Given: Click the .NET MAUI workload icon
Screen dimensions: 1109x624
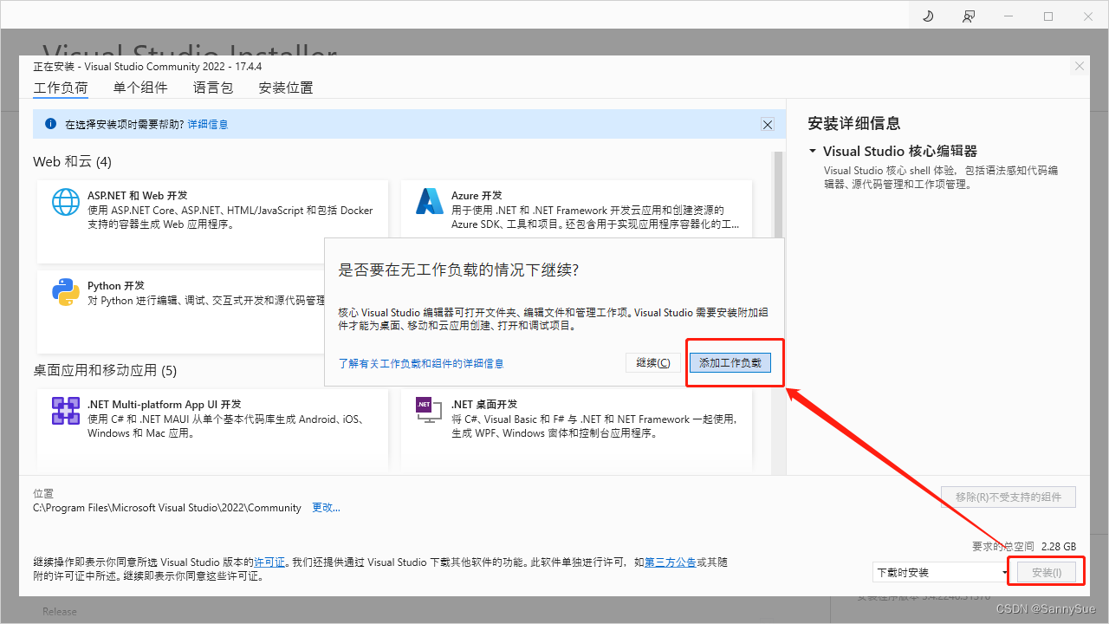Looking at the screenshot, I should pos(66,411).
